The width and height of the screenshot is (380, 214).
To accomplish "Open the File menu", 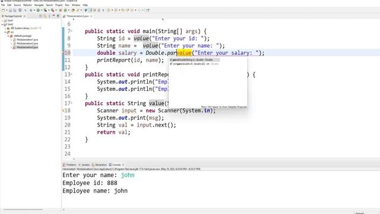I will (3, 5).
